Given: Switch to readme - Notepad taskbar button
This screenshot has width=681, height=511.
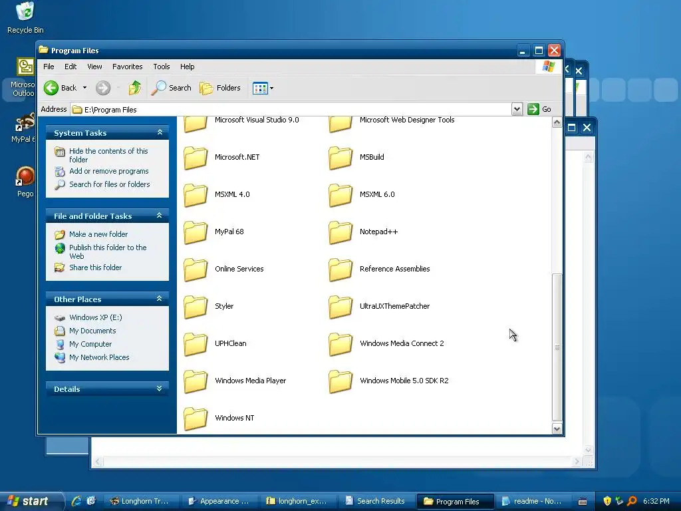Looking at the screenshot, I should [x=532, y=501].
